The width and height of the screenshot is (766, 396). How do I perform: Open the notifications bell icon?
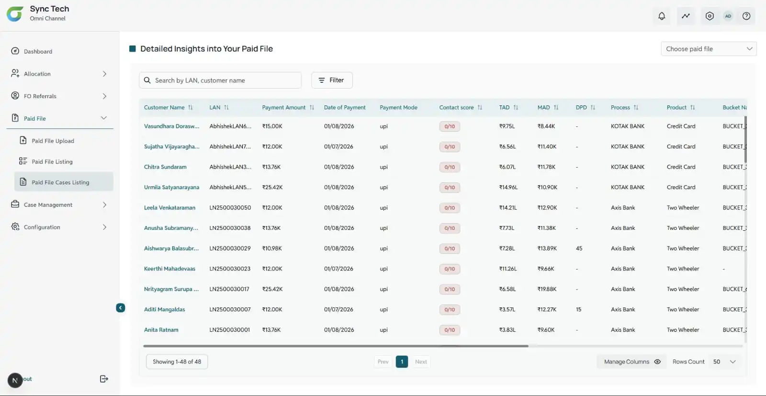662,16
